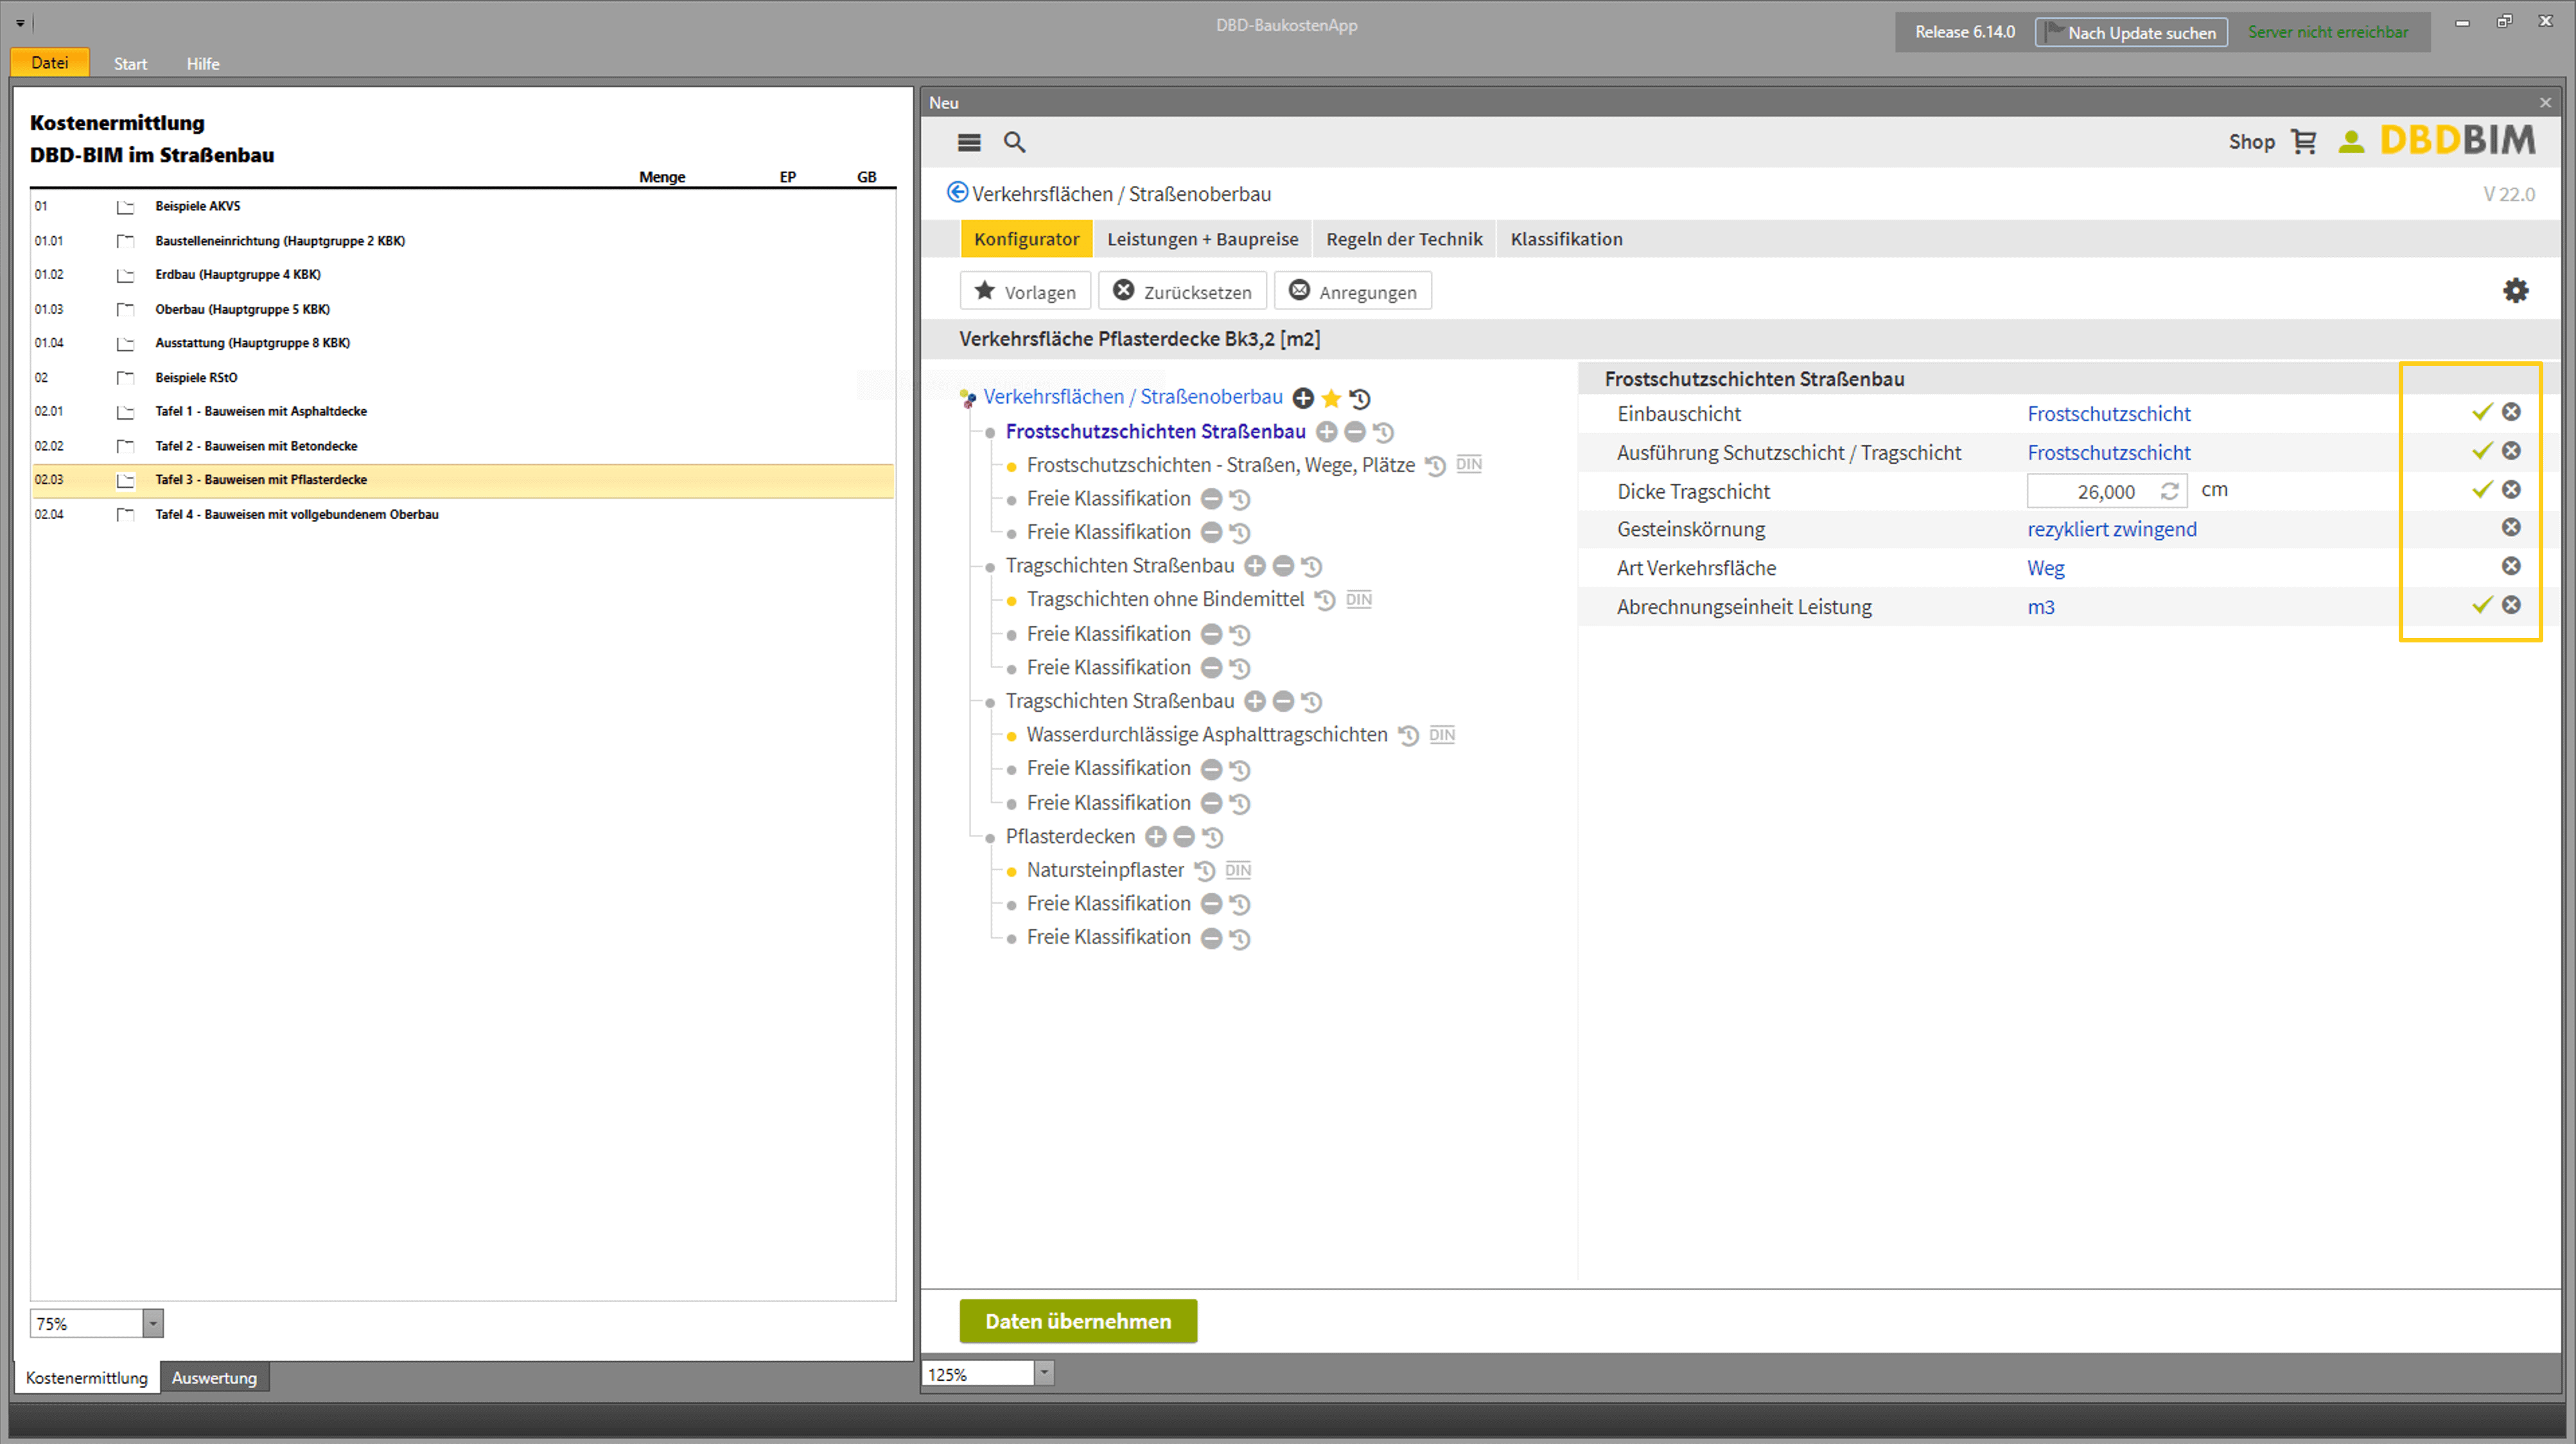Click the Daten übernehmen button
This screenshot has height=1444, width=2576.
pyautogui.click(x=1078, y=1321)
